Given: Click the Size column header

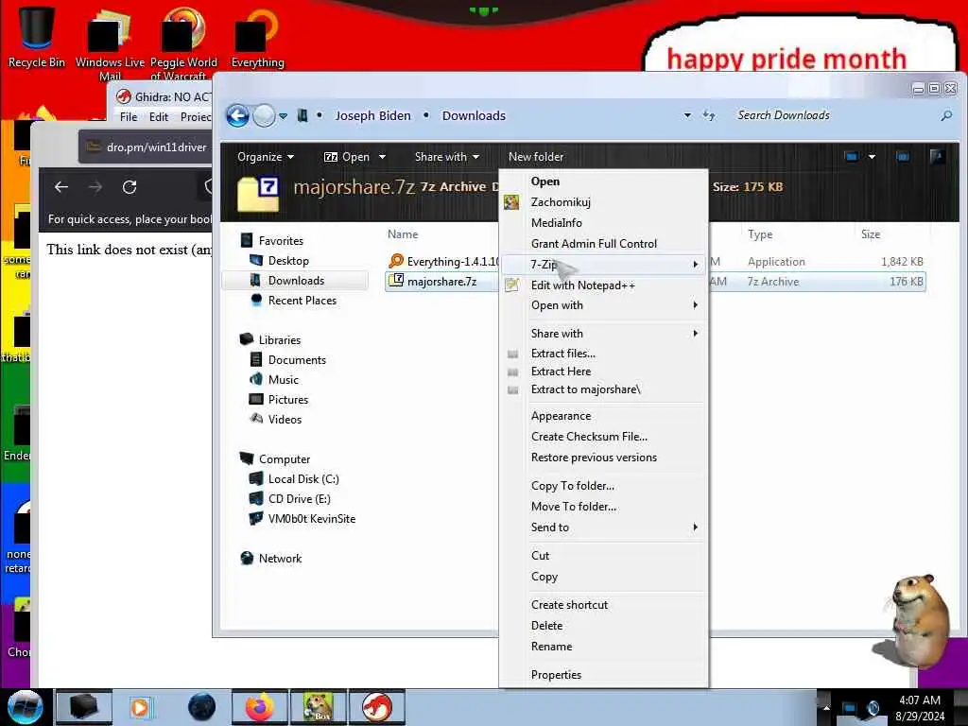Looking at the screenshot, I should [x=871, y=234].
